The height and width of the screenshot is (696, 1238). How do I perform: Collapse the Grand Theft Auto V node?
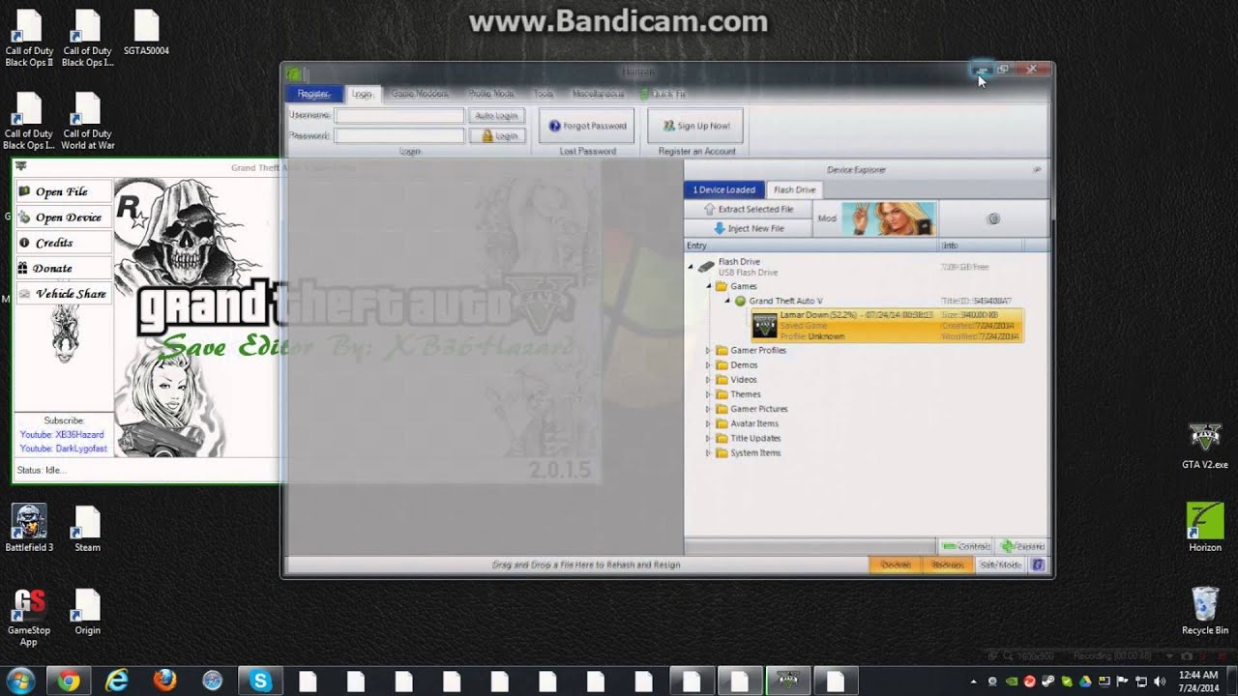tap(726, 301)
